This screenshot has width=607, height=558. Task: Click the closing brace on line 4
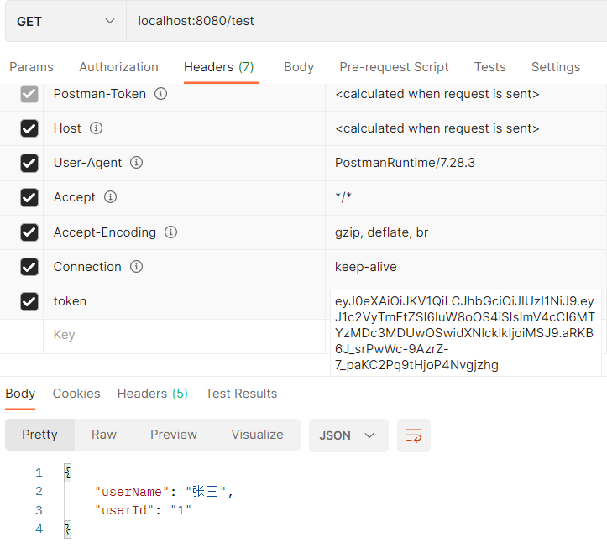(68, 529)
